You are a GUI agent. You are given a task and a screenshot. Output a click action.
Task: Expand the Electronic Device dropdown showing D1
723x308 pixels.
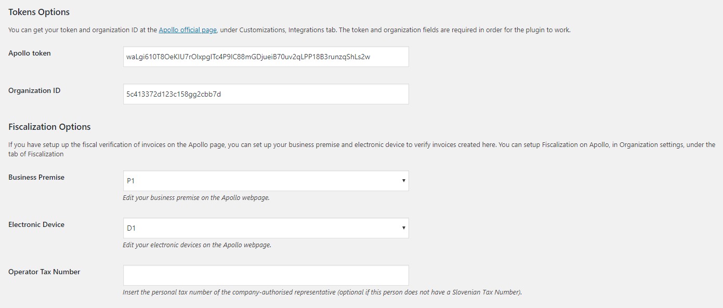click(266, 228)
